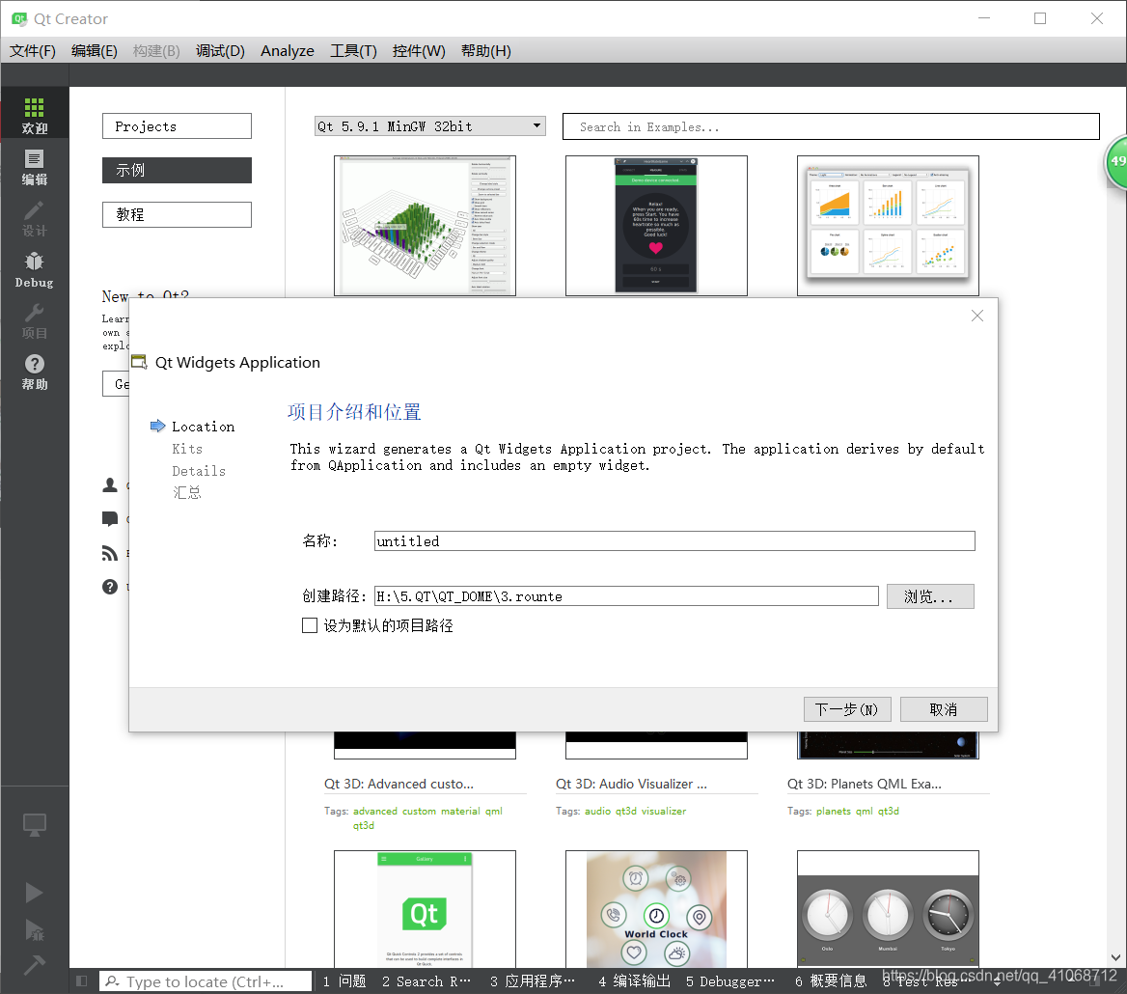Open the 编辑(E) menu
This screenshot has width=1127, height=994.
(95, 51)
